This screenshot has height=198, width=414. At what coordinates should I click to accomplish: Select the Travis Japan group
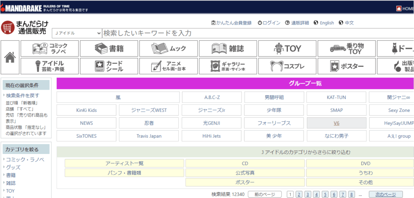pyautogui.click(x=149, y=136)
